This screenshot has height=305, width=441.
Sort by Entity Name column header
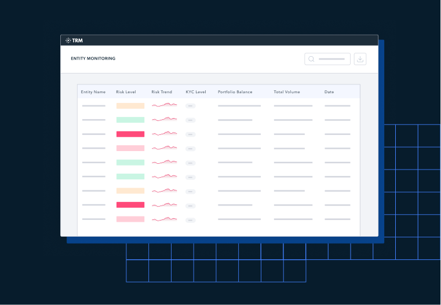(x=93, y=92)
